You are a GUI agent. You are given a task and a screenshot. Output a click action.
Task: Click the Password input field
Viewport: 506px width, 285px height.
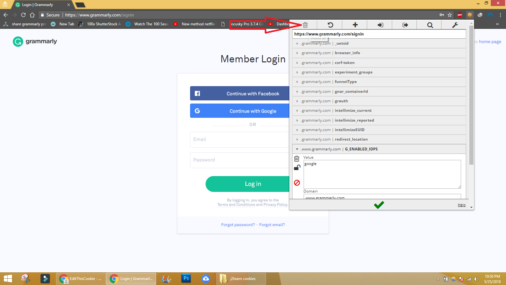[240, 160]
